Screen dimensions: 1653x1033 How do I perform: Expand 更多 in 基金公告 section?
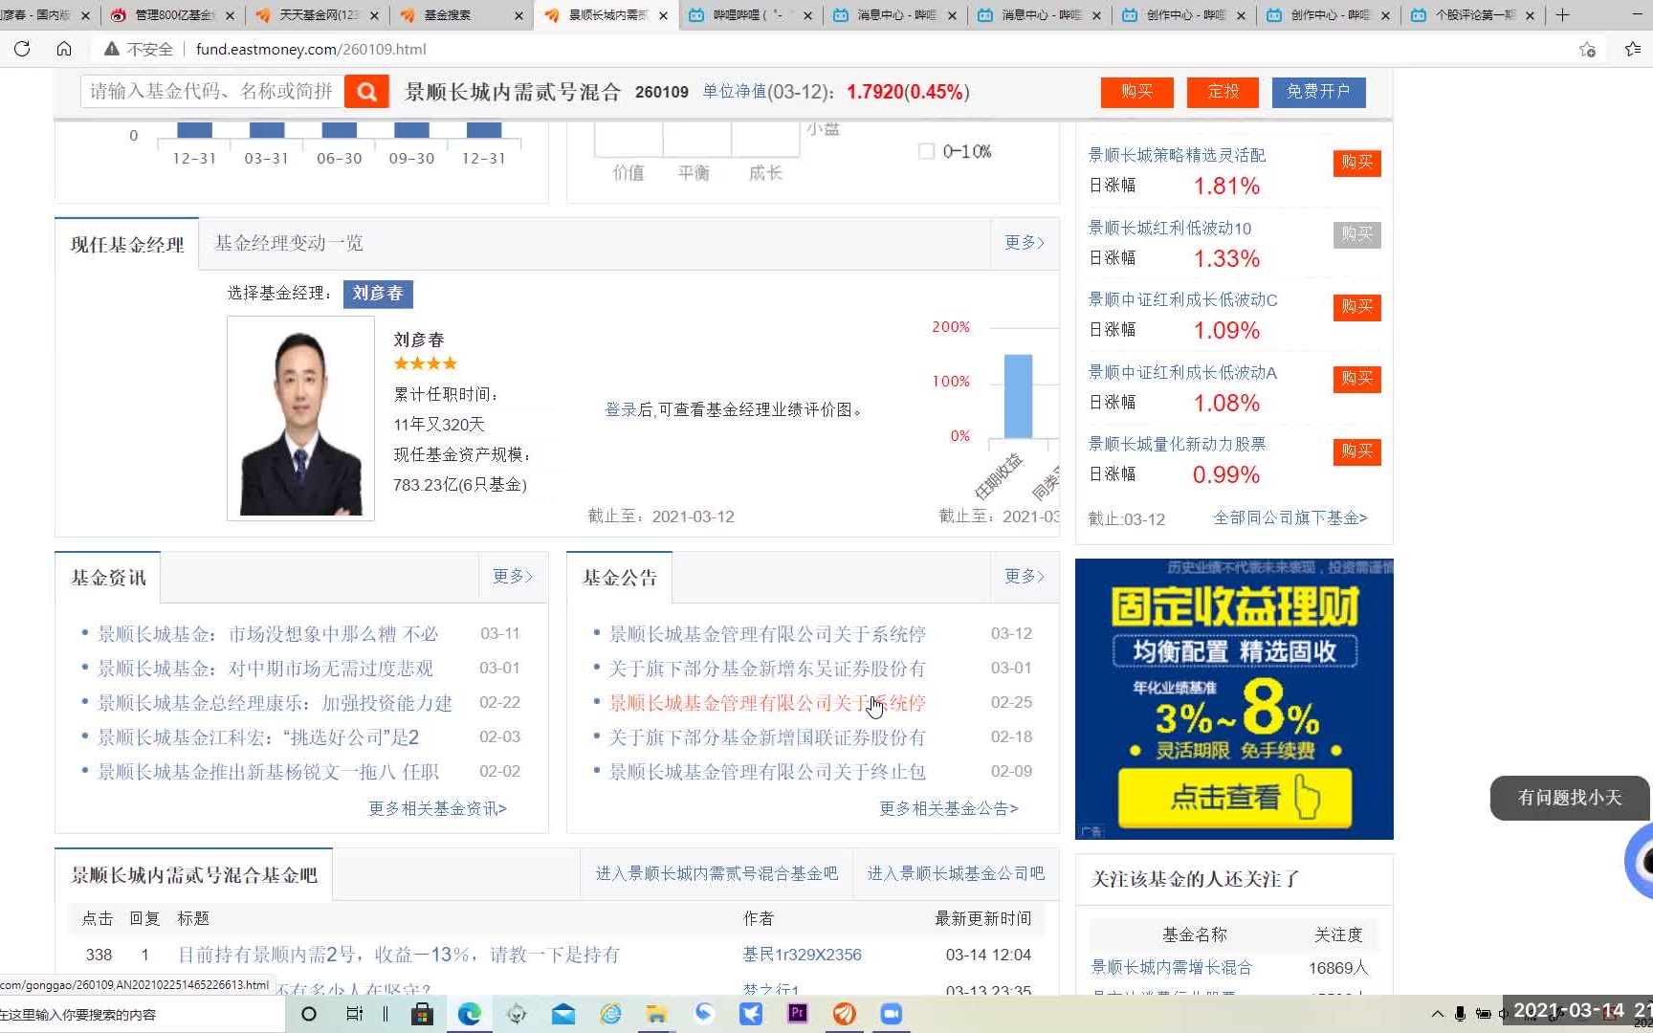point(1025,576)
